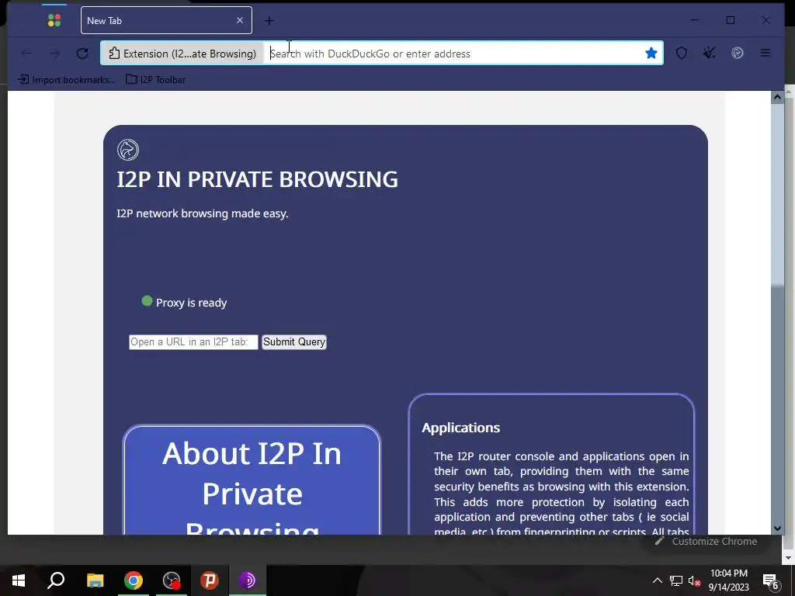Click the network tray icon
The image size is (795, 596).
point(676,580)
